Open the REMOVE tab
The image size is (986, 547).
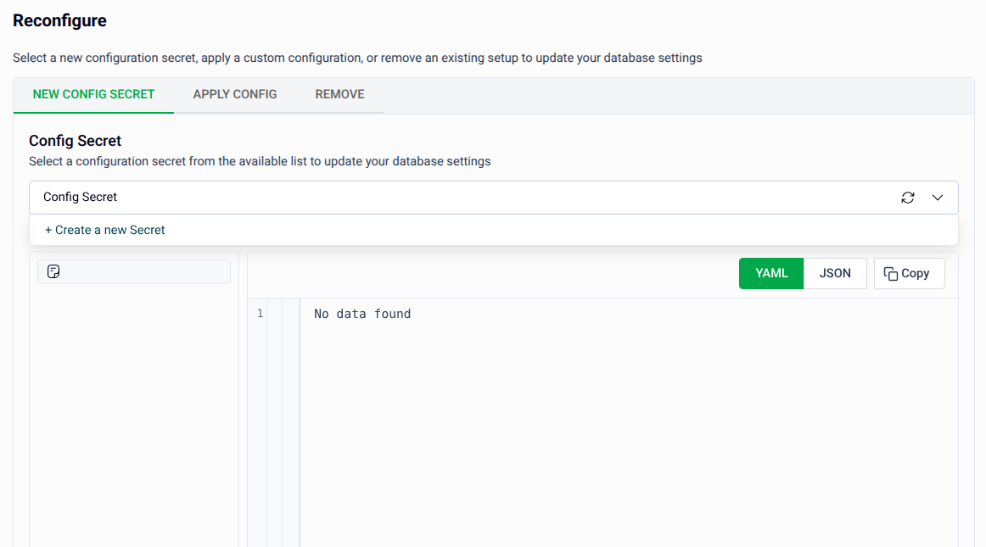pos(339,94)
